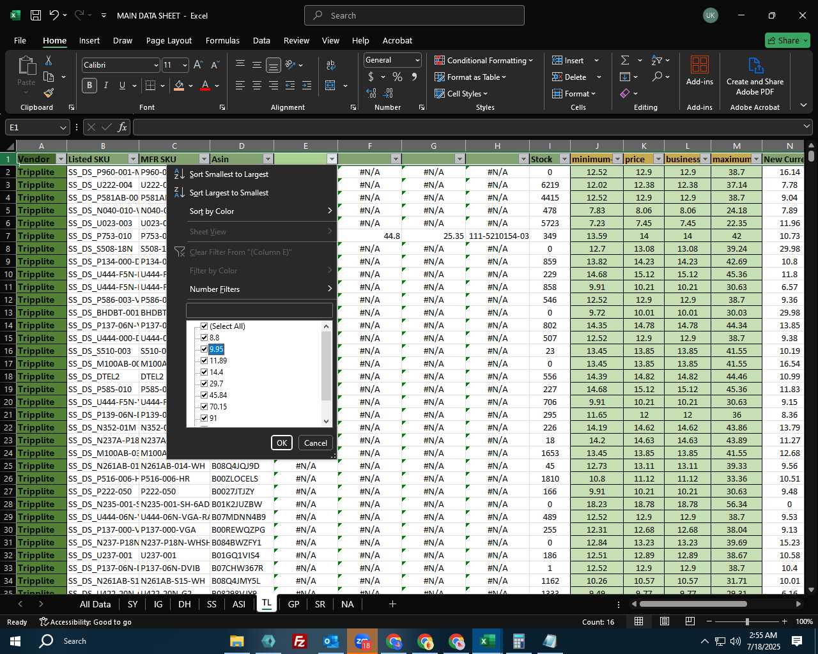The height and width of the screenshot is (654, 818).
Task: Toggle Italic formatting
Action: (x=105, y=85)
